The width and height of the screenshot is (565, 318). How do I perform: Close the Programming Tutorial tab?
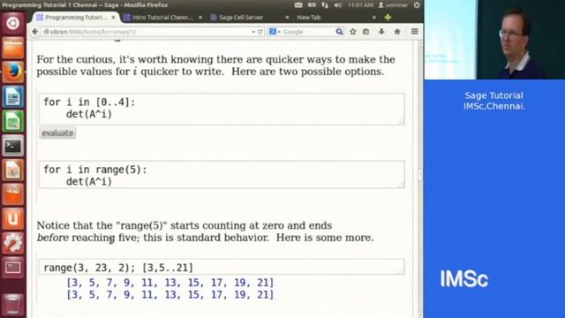coord(114,18)
